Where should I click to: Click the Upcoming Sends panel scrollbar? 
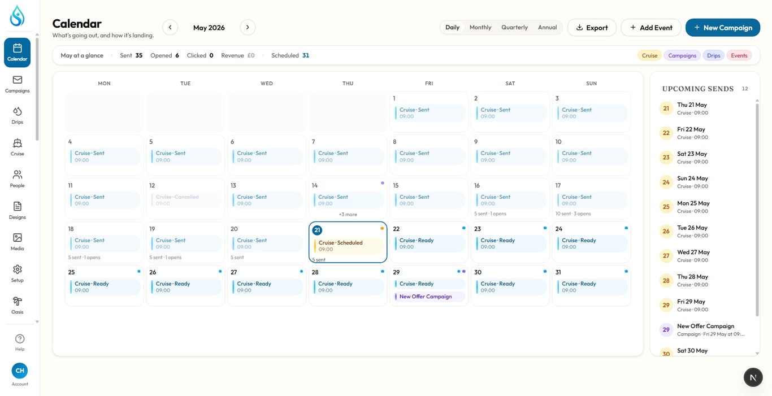[x=757, y=209]
